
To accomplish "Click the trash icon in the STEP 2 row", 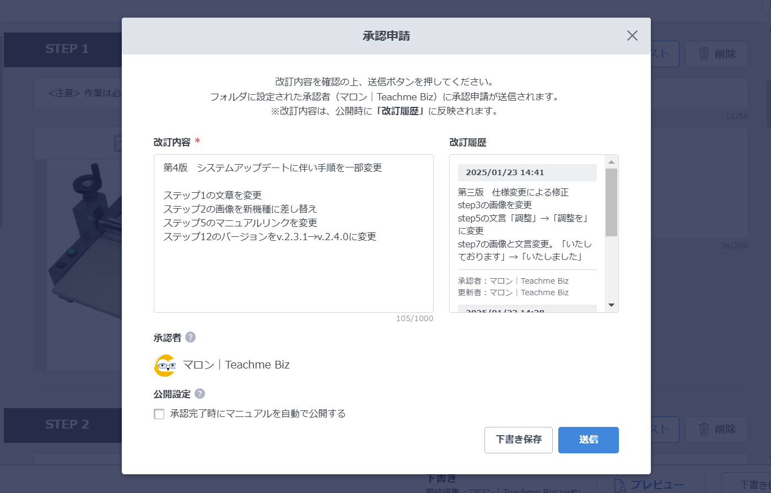I will coord(704,429).
